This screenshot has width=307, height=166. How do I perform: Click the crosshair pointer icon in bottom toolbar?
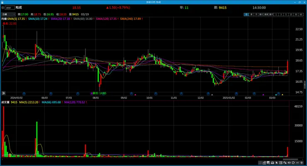(285, 163)
